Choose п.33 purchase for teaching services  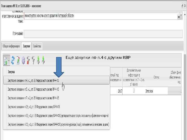click(56, 116)
